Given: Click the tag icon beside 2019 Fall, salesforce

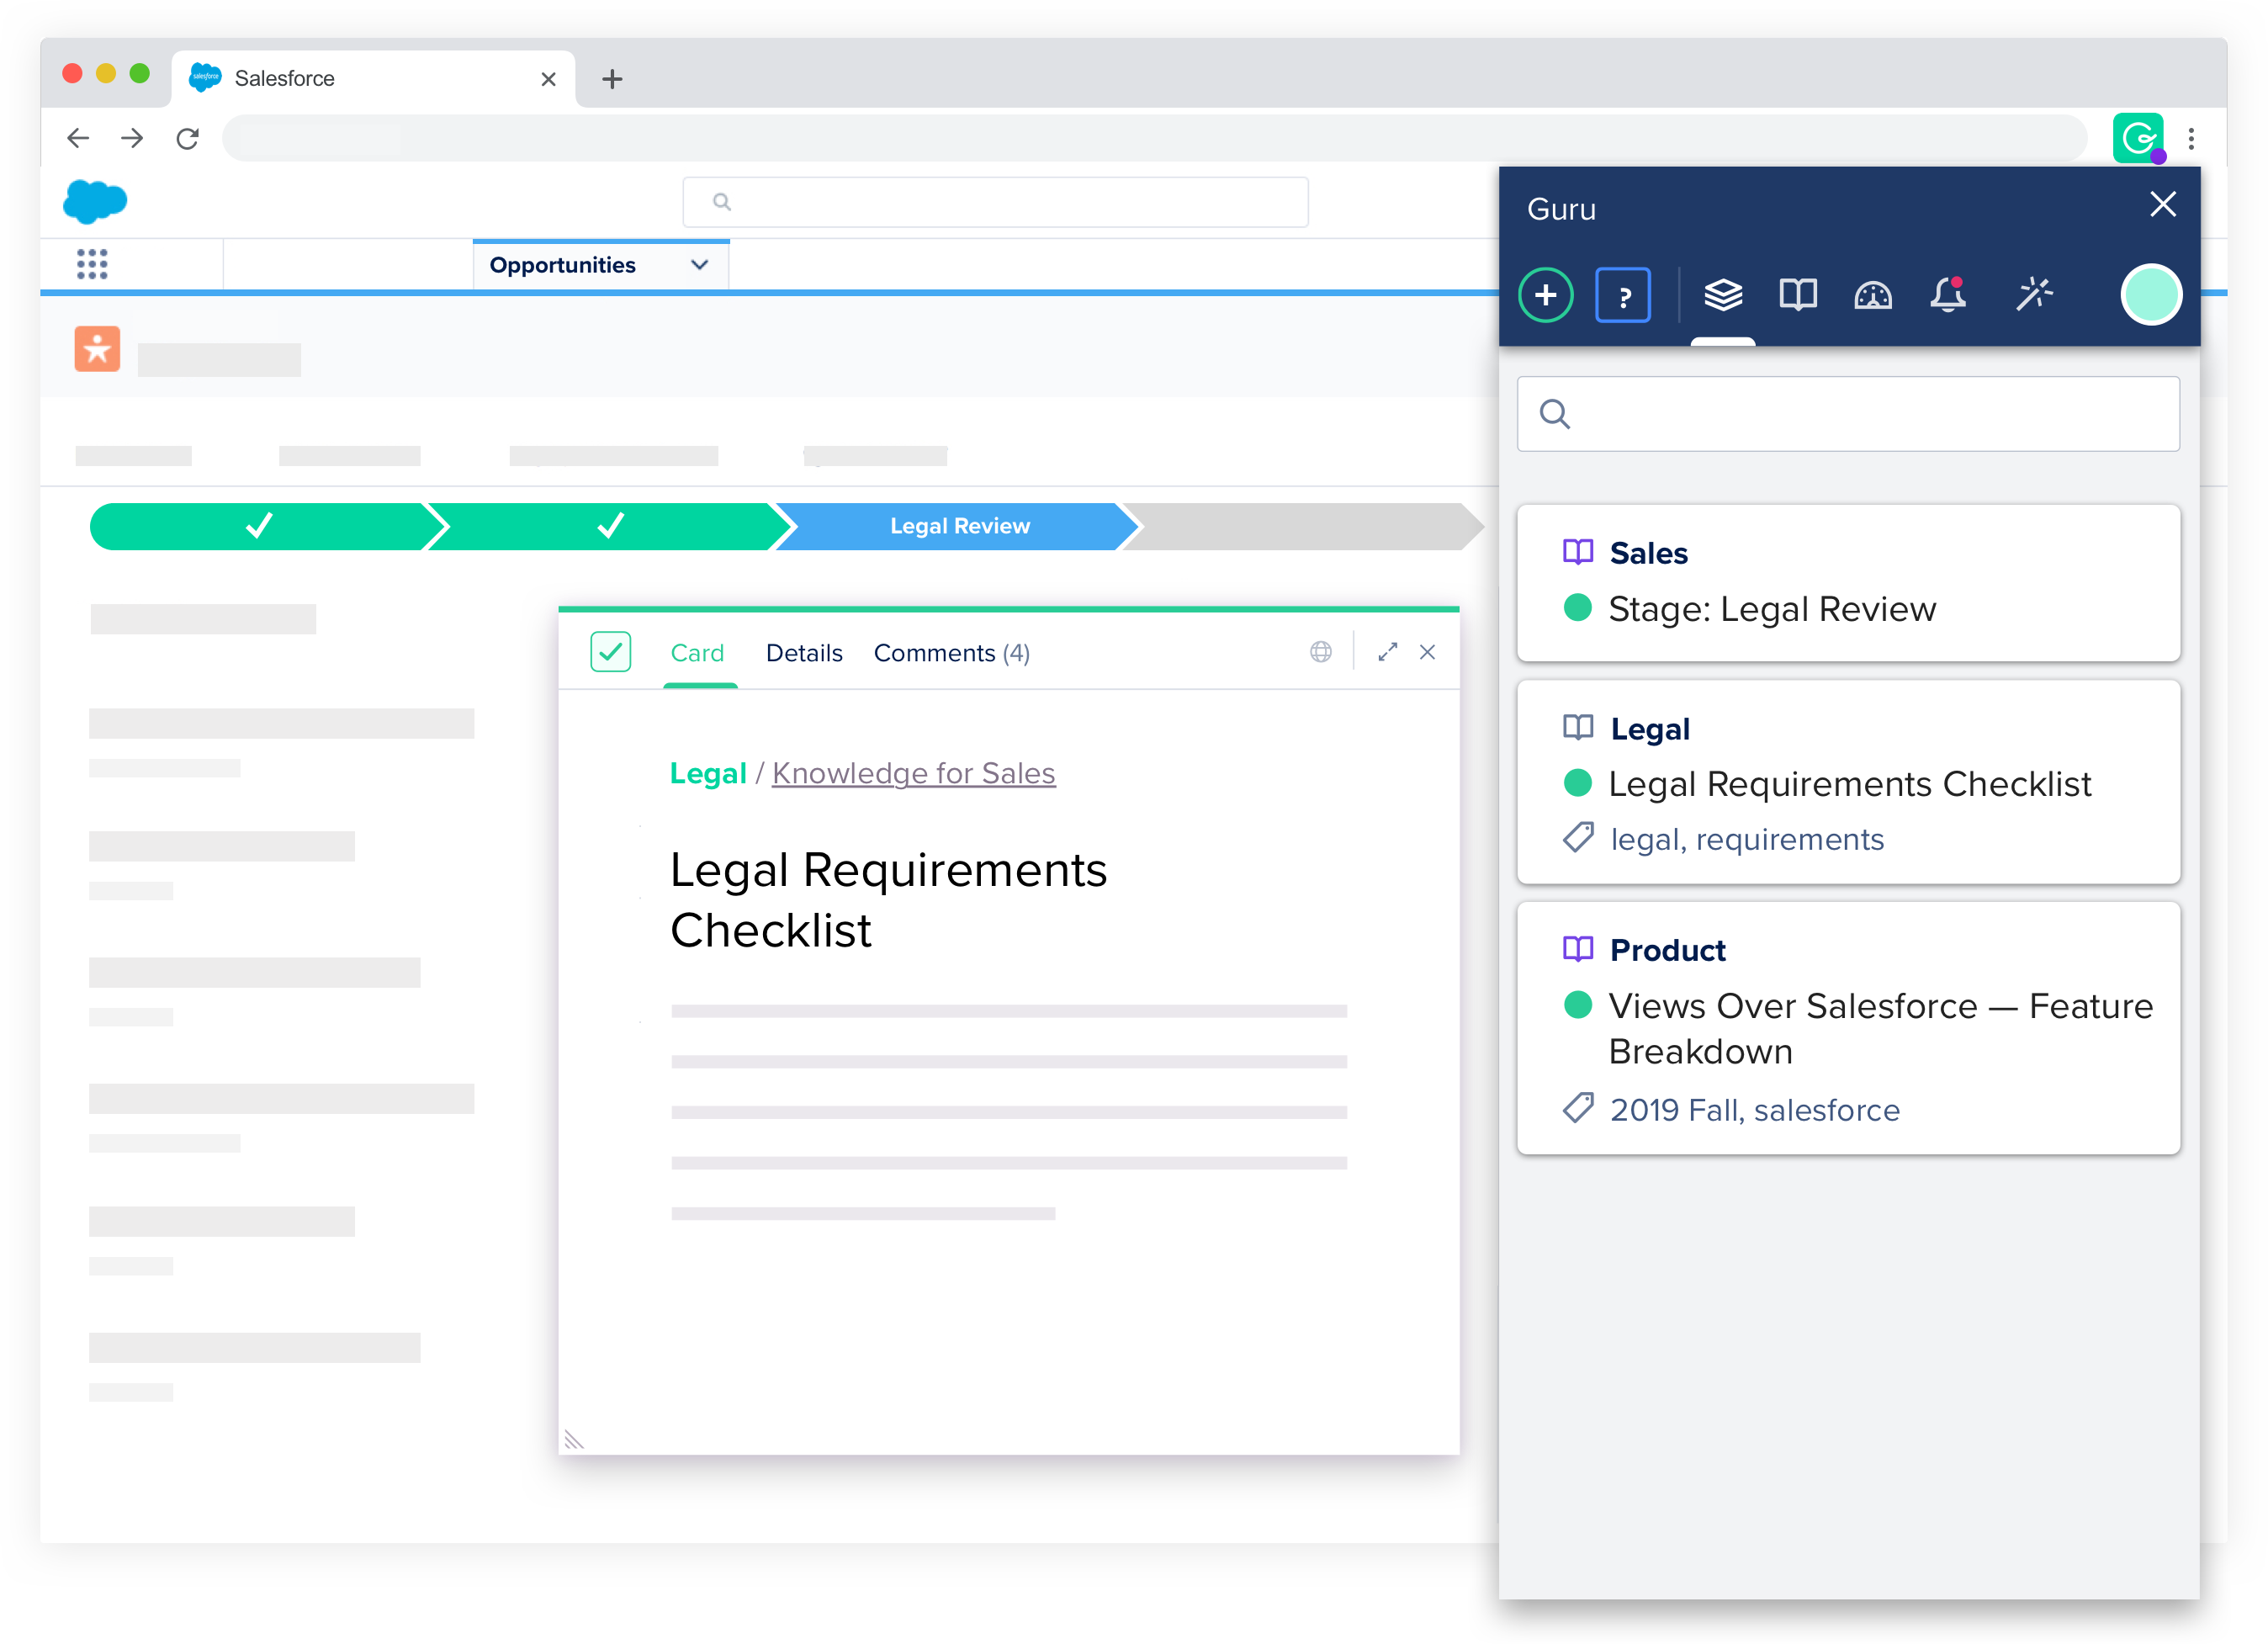Looking at the screenshot, I should (x=1577, y=1108).
